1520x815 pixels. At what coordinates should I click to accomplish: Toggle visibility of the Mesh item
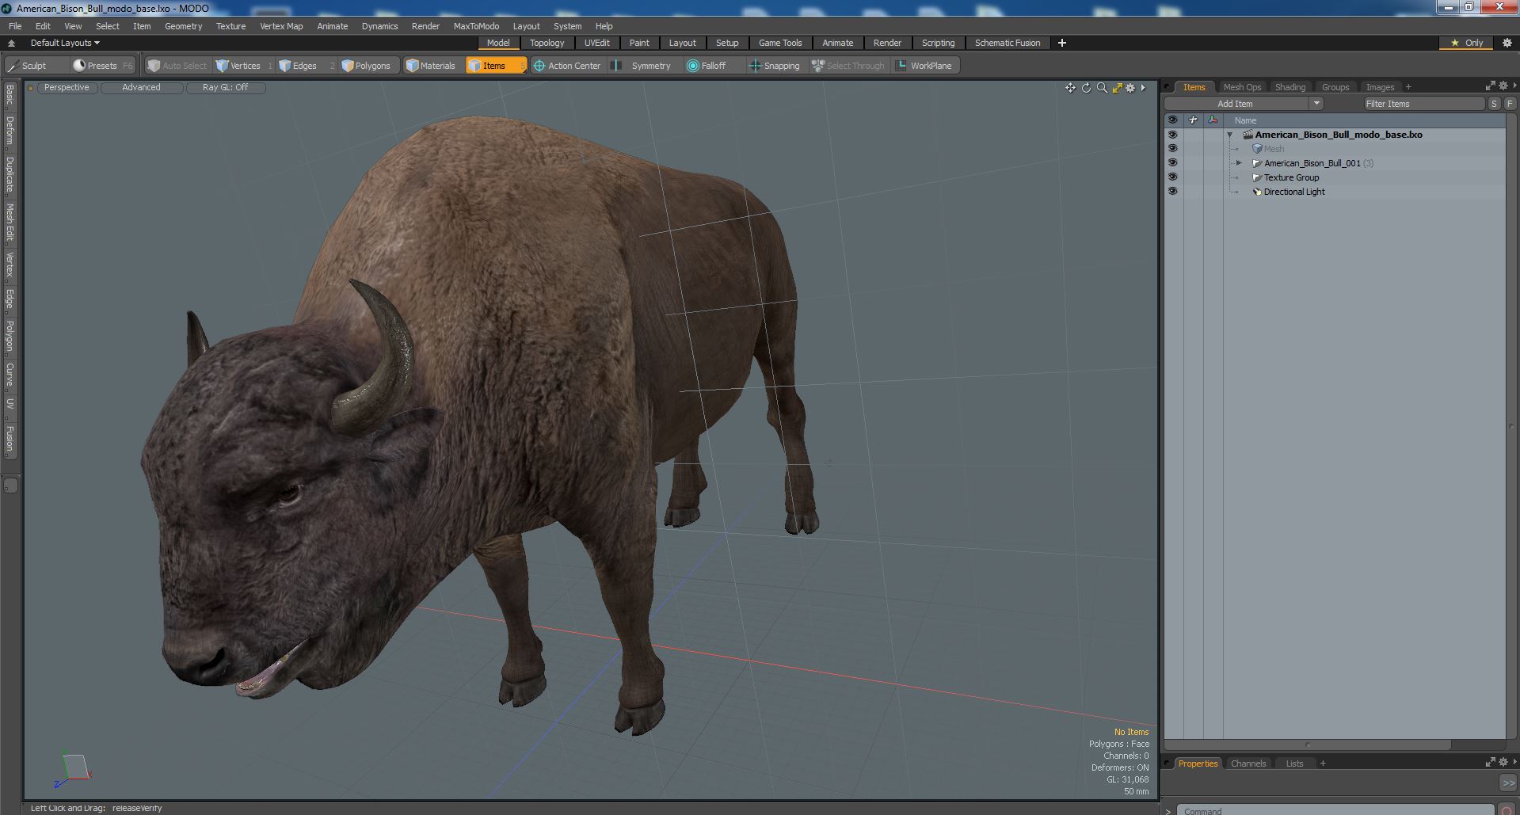coord(1172,149)
